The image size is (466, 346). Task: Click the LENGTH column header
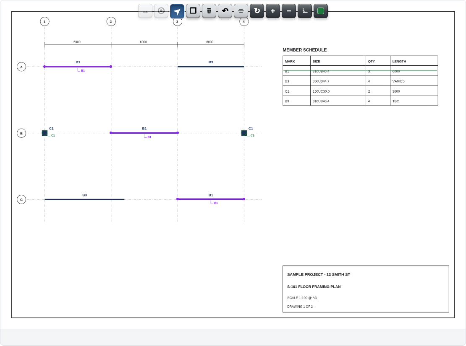[399, 62]
